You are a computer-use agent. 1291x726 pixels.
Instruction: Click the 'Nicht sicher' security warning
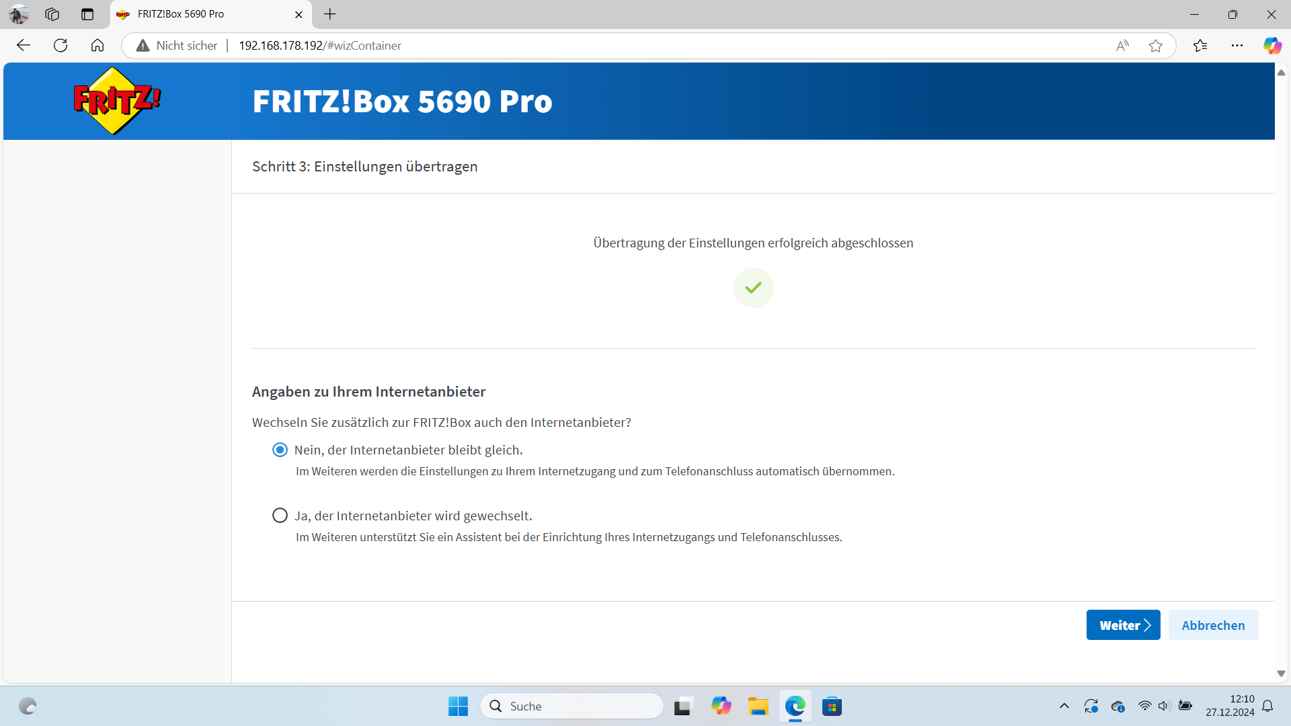[x=178, y=46]
